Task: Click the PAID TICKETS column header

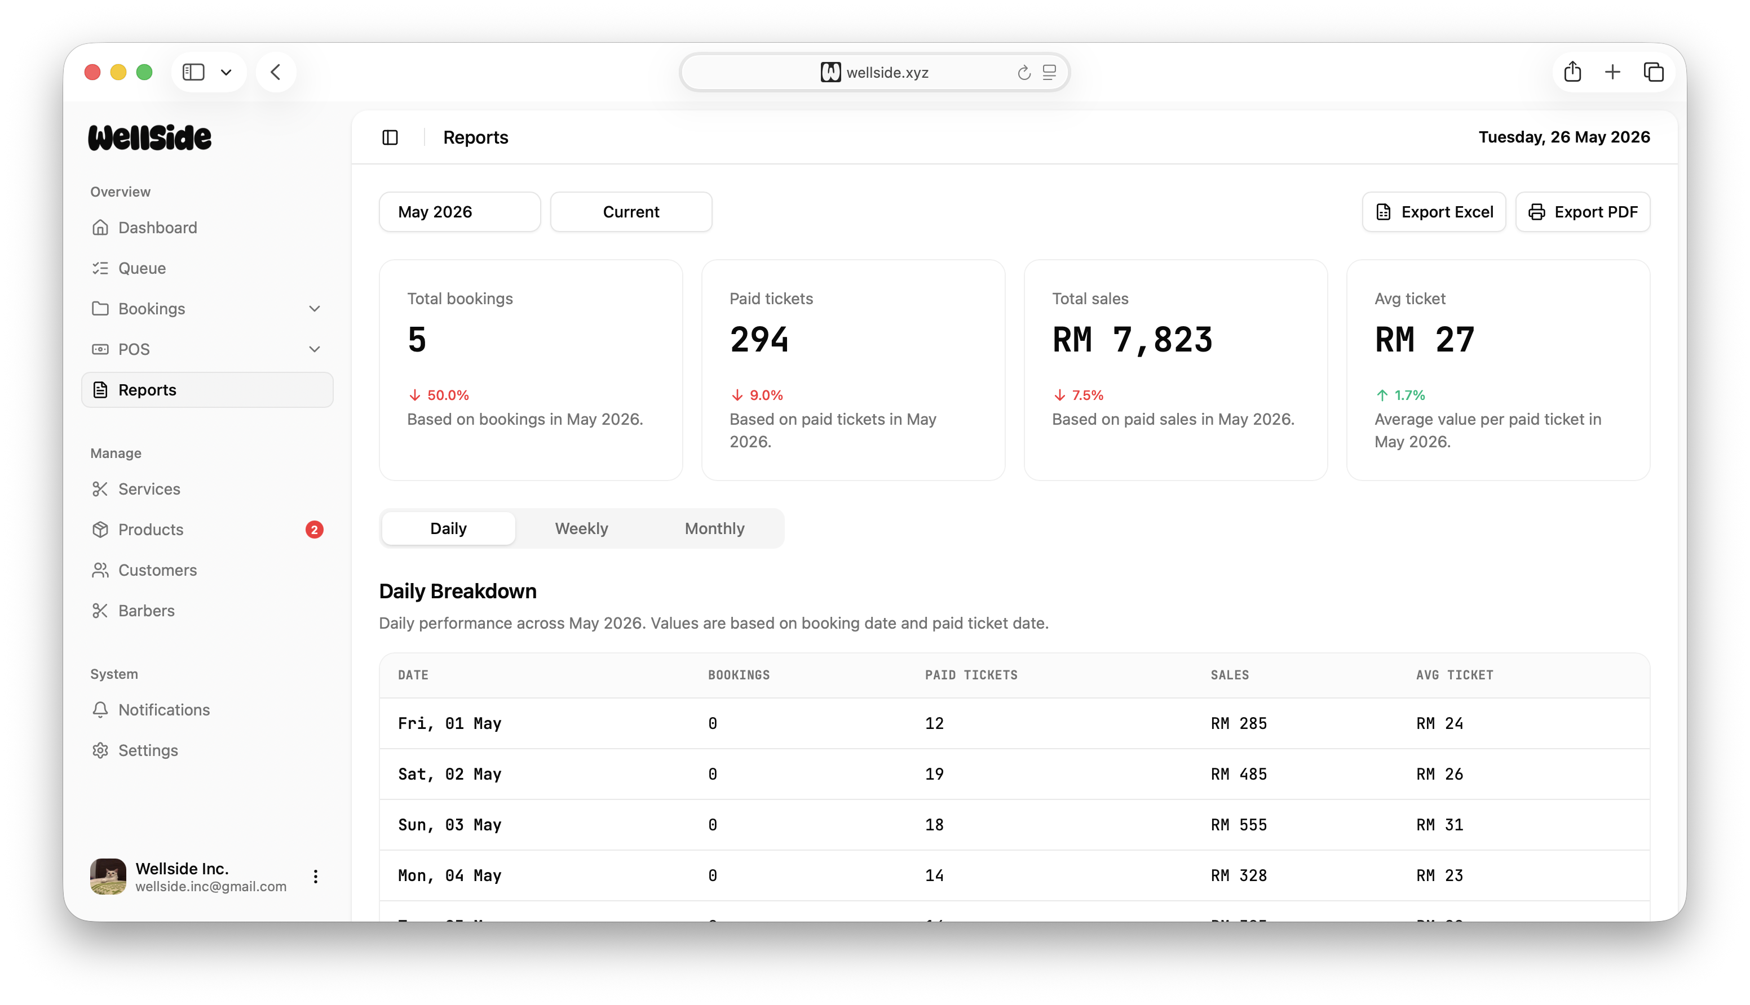Action: (971, 675)
